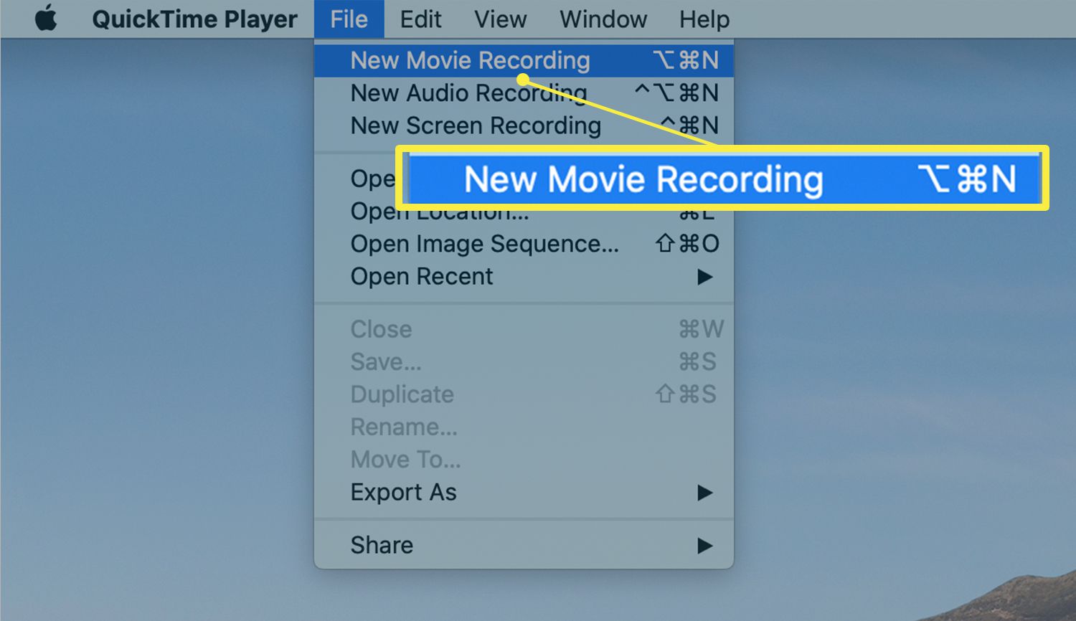Click the dimmed Close menu entry
1076x621 pixels.
click(524, 329)
